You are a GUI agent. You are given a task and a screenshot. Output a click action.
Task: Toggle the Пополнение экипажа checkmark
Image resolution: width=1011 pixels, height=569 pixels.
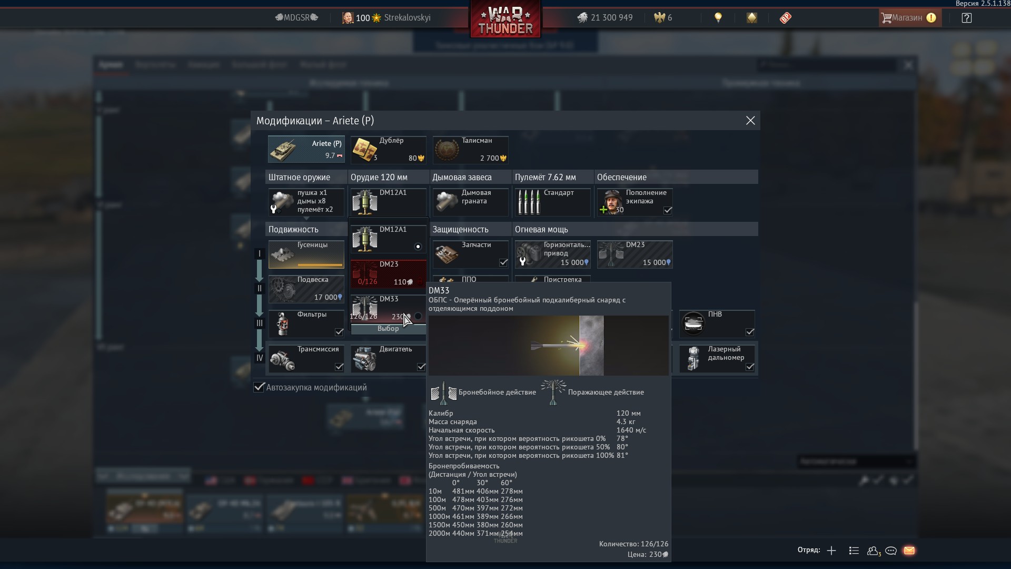point(668,210)
